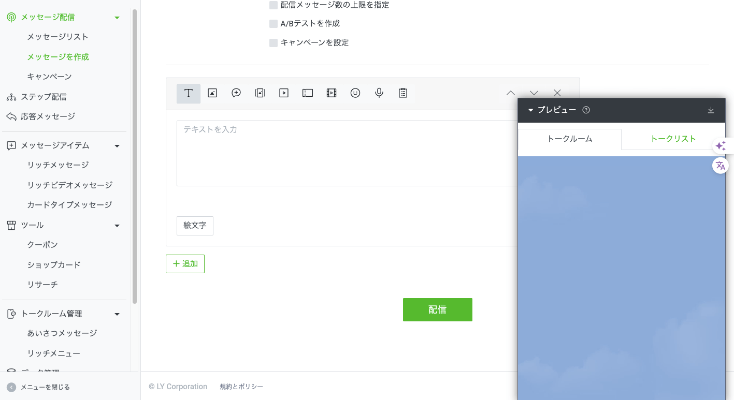Click into the テキストを入力 text area
734x400 pixels.
(x=347, y=153)
